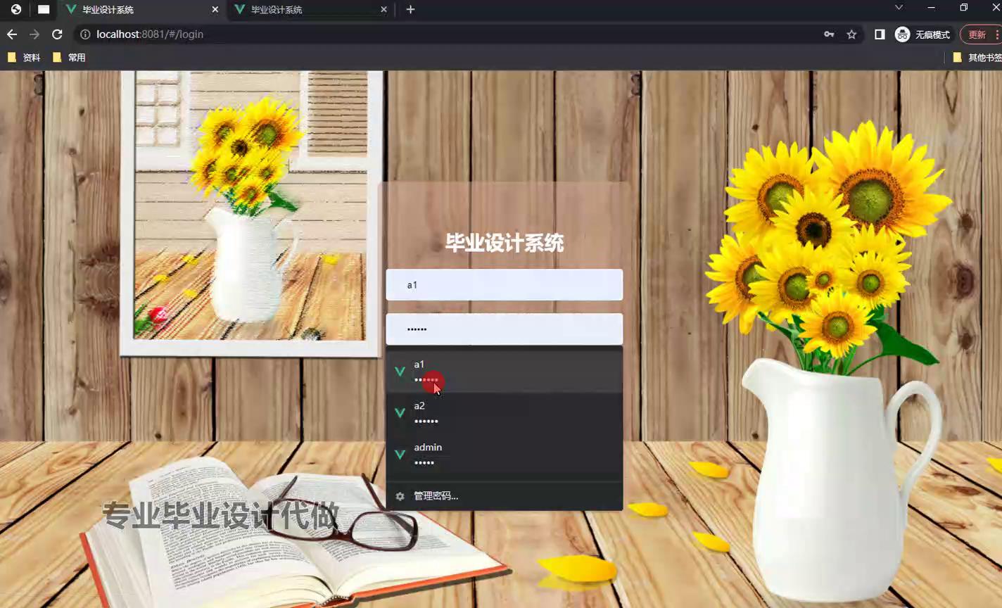1002x608 pixels.
Task: Click the Vue icon next to a2
Action: coord(400,413)
